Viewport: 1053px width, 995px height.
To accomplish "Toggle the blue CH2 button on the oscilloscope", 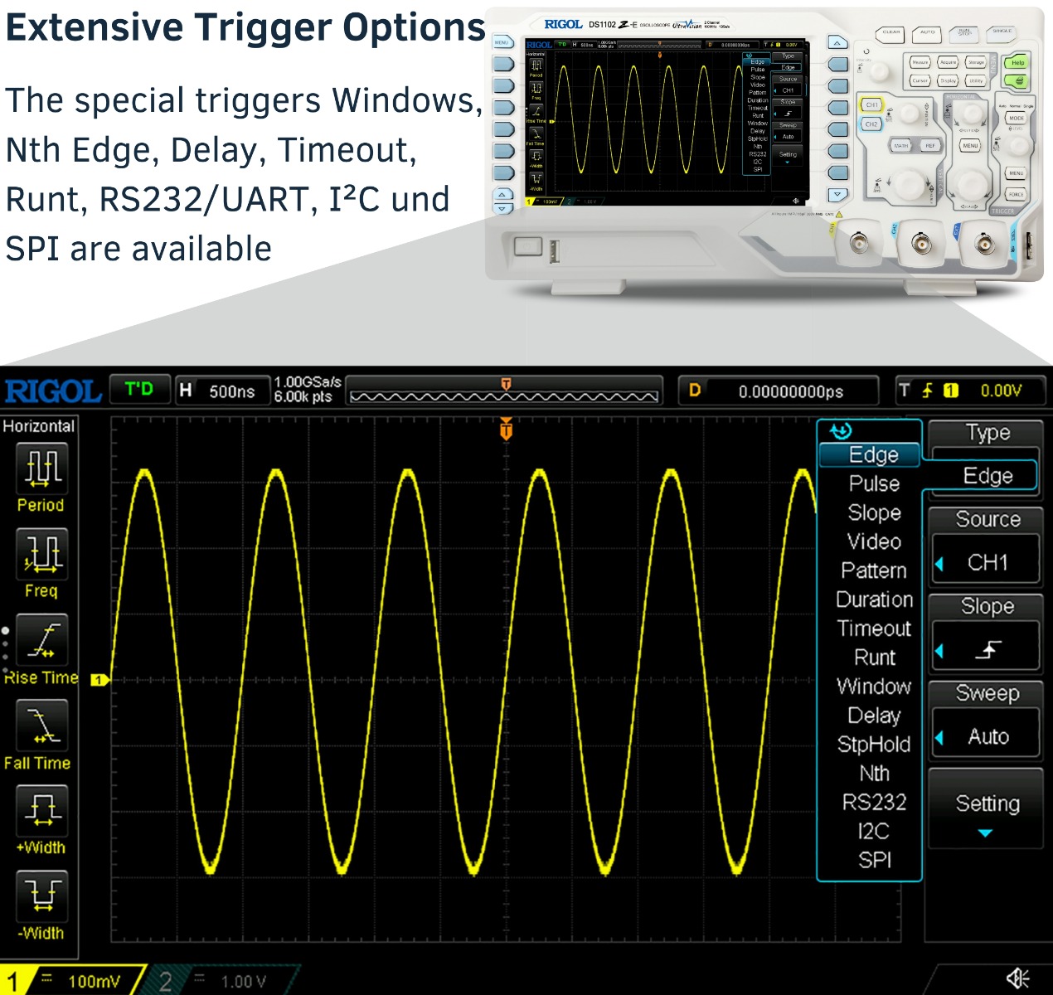I will click(872, 124).
